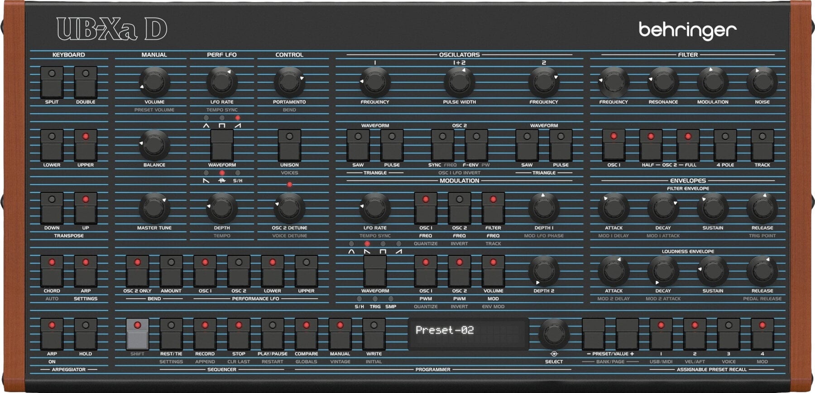Click the modulation LFO RATE knob
Viewport: 815px width, 393px height.
(x=375, y=208)
